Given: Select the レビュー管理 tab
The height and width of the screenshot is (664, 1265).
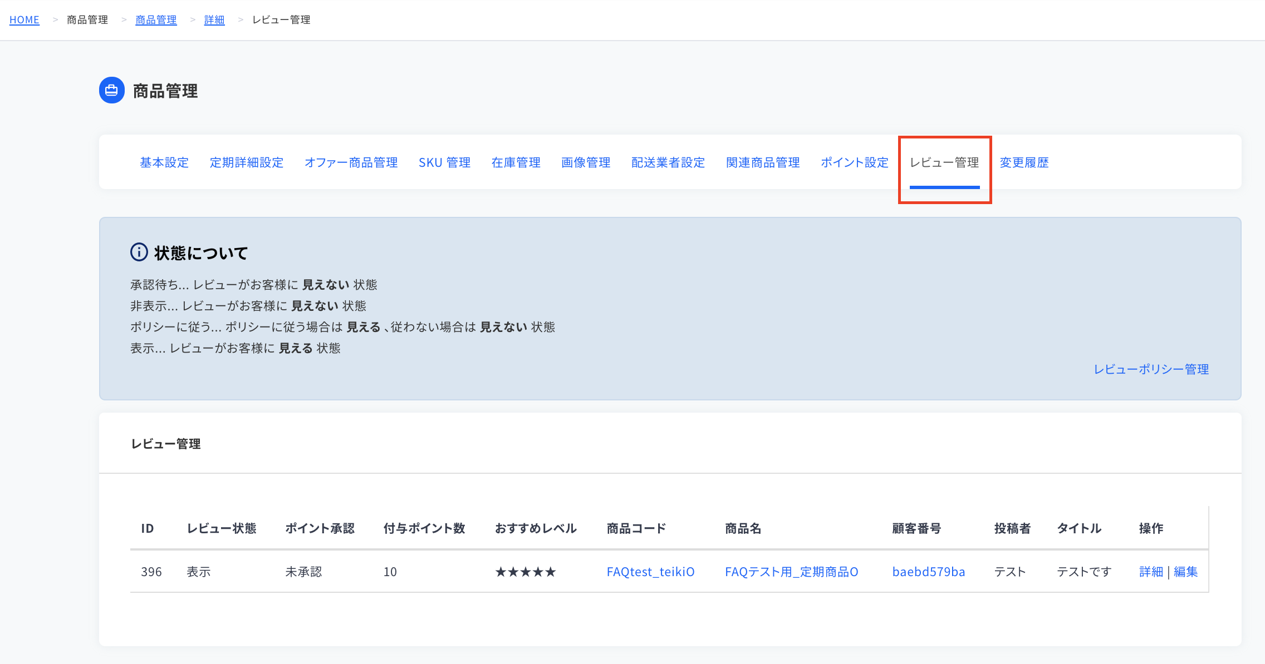Looking at the screenshot, I should (944, 162).
